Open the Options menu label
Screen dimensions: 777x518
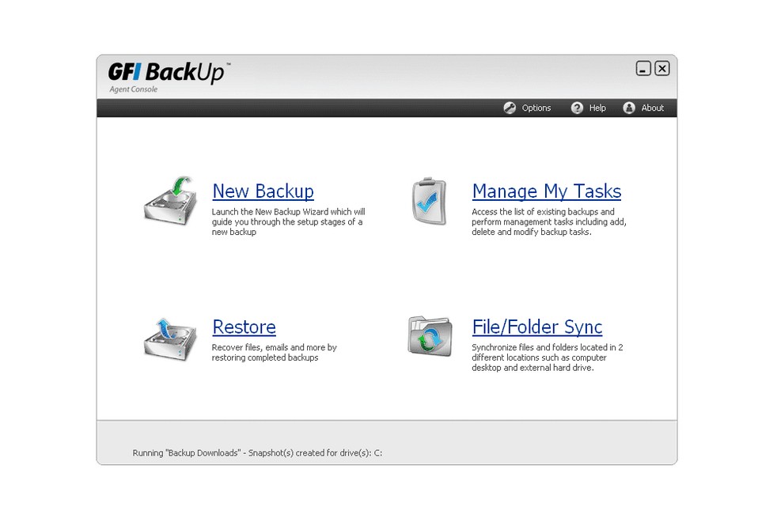pyautogui.click(x=536, y=108)
